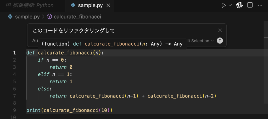Close the inline chat prompt box
The height and width of the screenshot is (119, 268).
(220, 30)
